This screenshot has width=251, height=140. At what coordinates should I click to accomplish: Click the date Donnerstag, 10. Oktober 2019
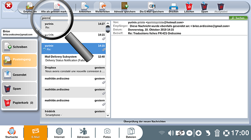pyautogui.click(x=151, y=30)
